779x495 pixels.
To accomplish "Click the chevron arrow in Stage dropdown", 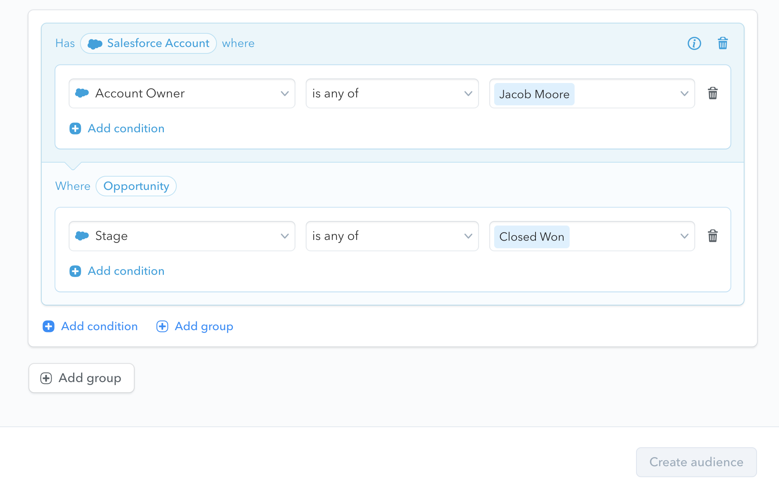I will pyautogui.click(x=285, y=236).
